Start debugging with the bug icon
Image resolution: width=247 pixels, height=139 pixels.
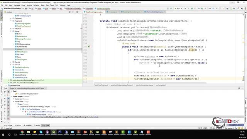192,8
